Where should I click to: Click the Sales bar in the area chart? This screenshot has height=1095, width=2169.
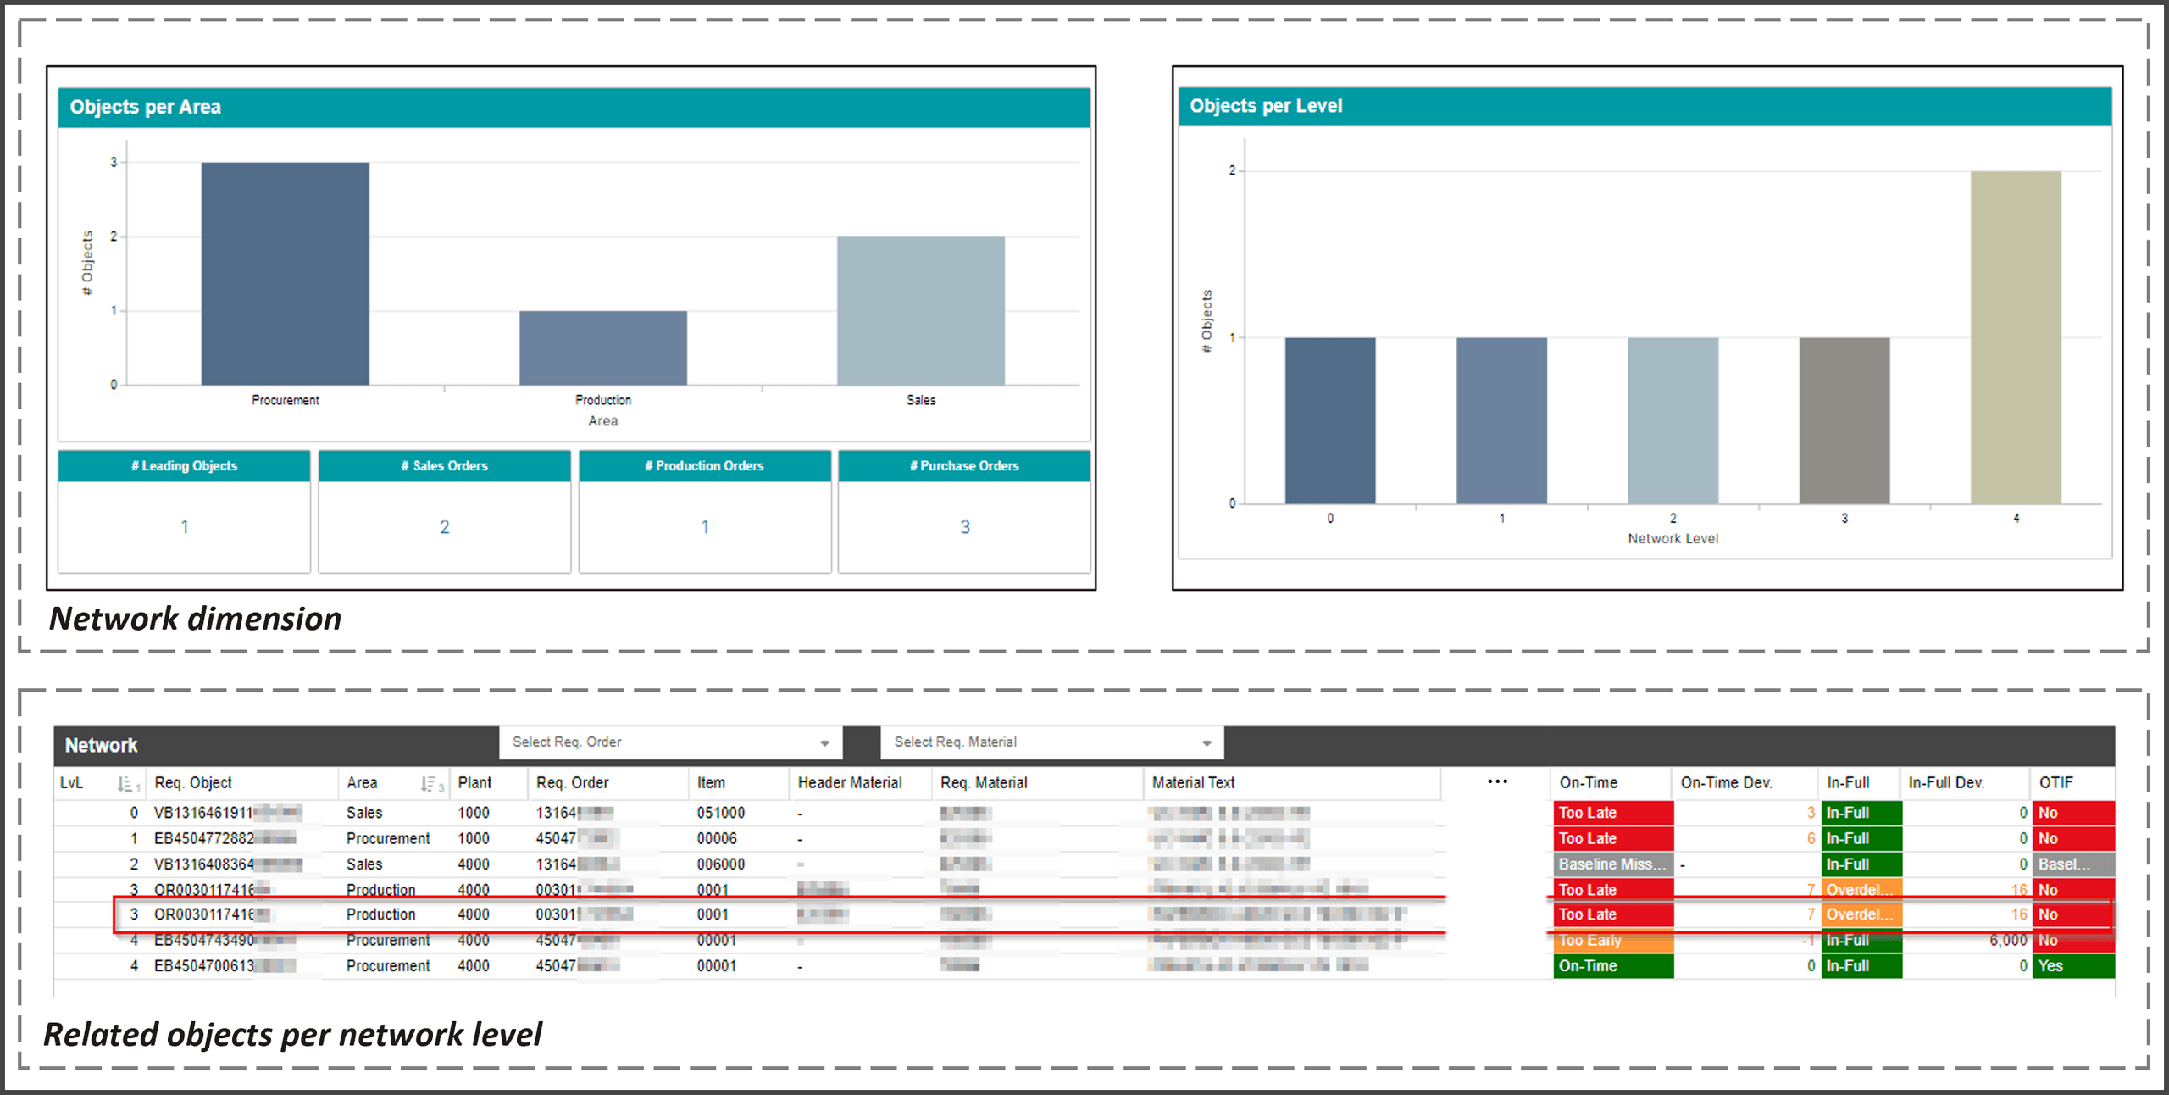tap(920, 310)
